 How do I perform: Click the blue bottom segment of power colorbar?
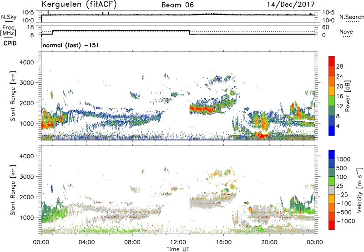332,131
